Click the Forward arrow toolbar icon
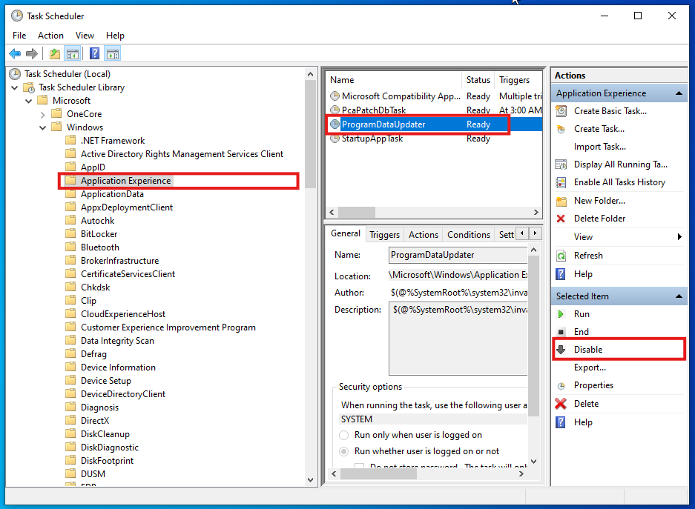The height and width of the screenshot is (509, 695). 31,54
